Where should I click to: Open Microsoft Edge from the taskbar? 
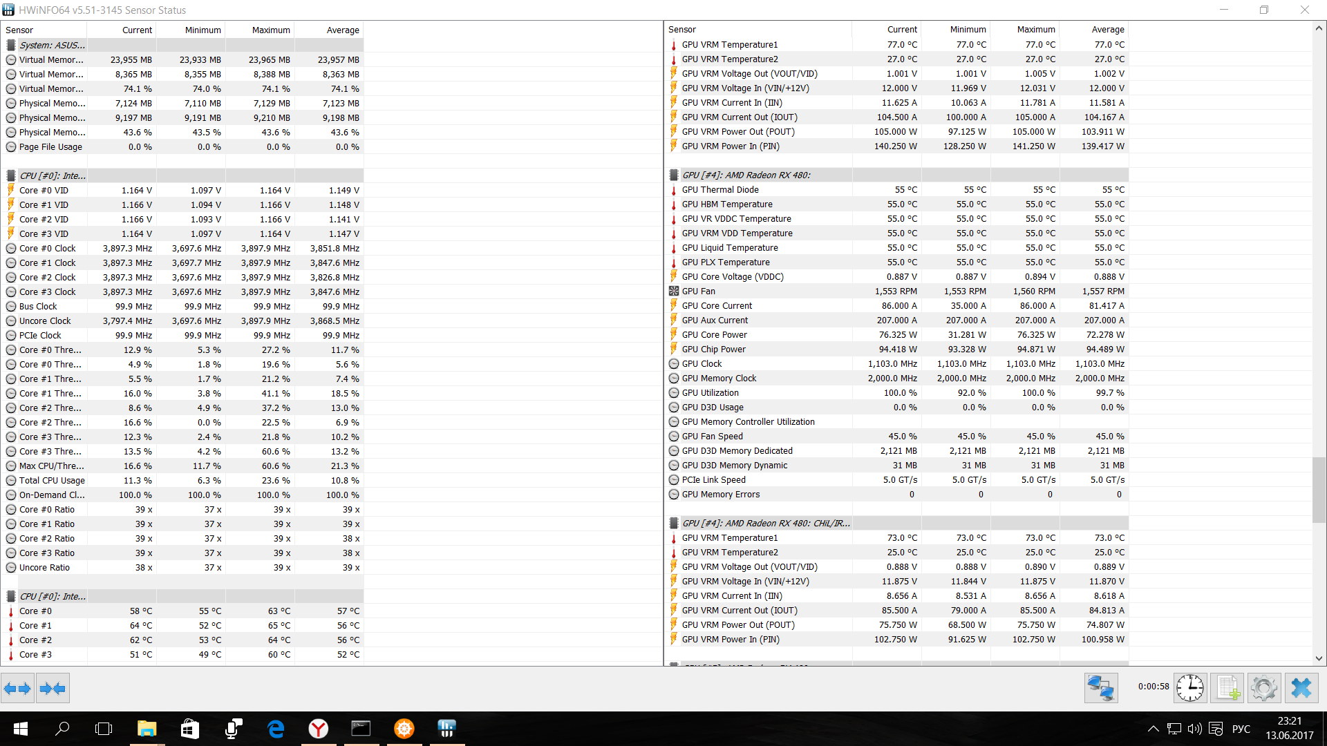pyautogui.click(x=276, y=728)
